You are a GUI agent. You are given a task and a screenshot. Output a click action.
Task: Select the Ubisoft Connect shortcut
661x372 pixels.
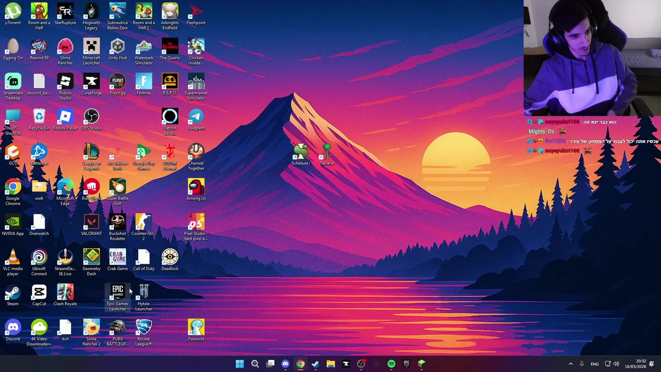[x=39, y=262]
